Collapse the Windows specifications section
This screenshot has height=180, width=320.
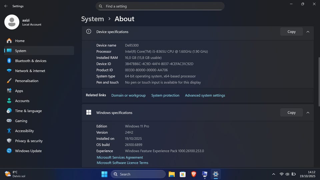(308, 113)
